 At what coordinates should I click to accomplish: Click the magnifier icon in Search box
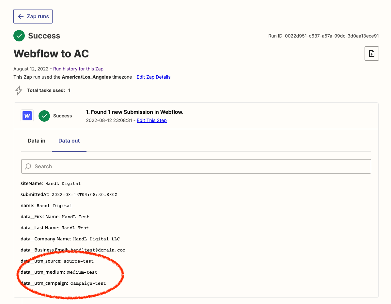[28, 166]
